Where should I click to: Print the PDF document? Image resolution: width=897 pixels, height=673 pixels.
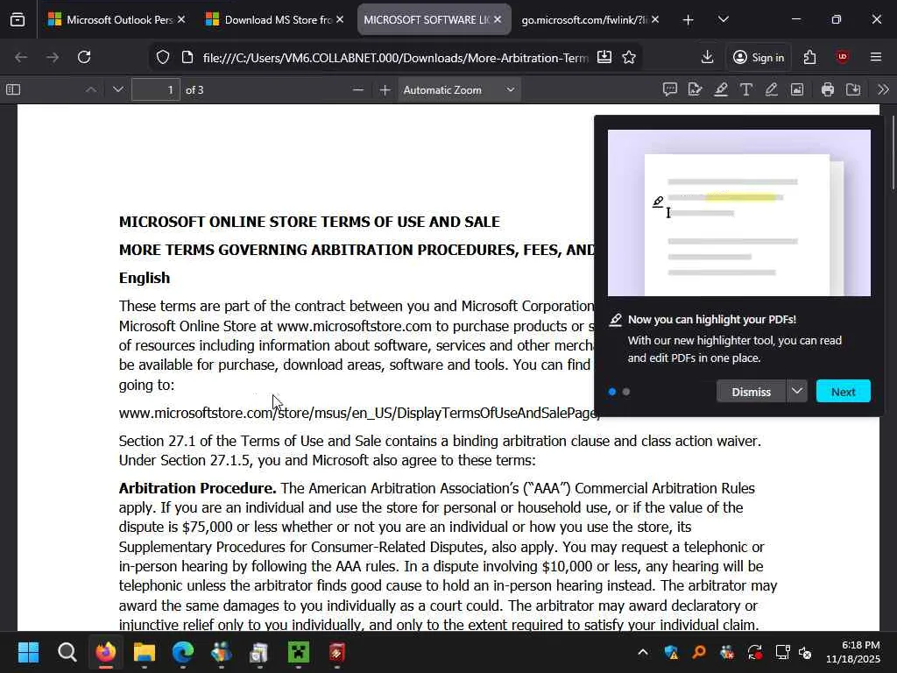[827, 90]
